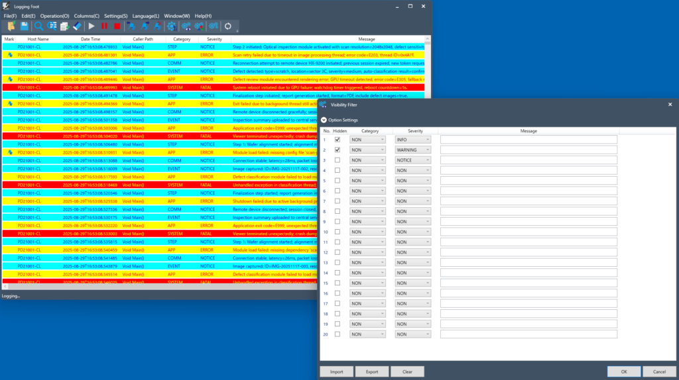Image resolution: width=679 pixels, height=380 pixels.
Task: Uncheck the Hidden checkbox in row 2
Action: pos(338,150)
